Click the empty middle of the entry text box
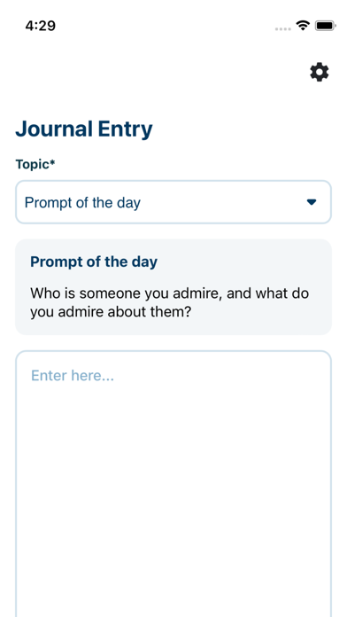Viewport: 347px width, 617px height. pos(173,484)
